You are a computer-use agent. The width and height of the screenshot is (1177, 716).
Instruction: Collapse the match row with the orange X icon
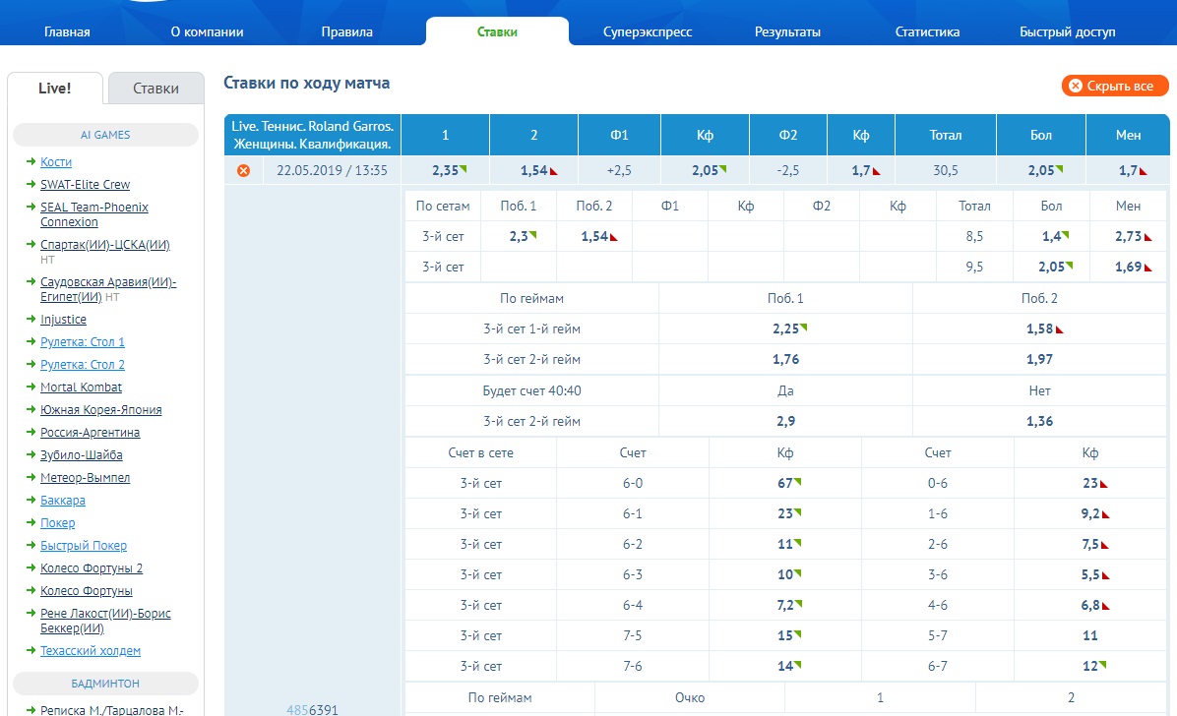243,170
